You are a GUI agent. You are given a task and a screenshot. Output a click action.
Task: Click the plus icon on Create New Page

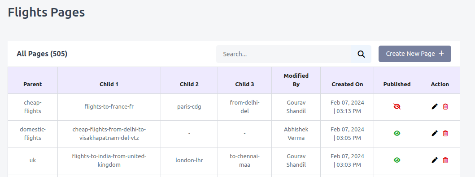tap(441, 54)
